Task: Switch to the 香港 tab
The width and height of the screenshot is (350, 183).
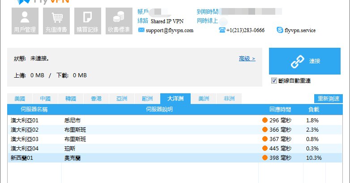Action: click(96, 99)
